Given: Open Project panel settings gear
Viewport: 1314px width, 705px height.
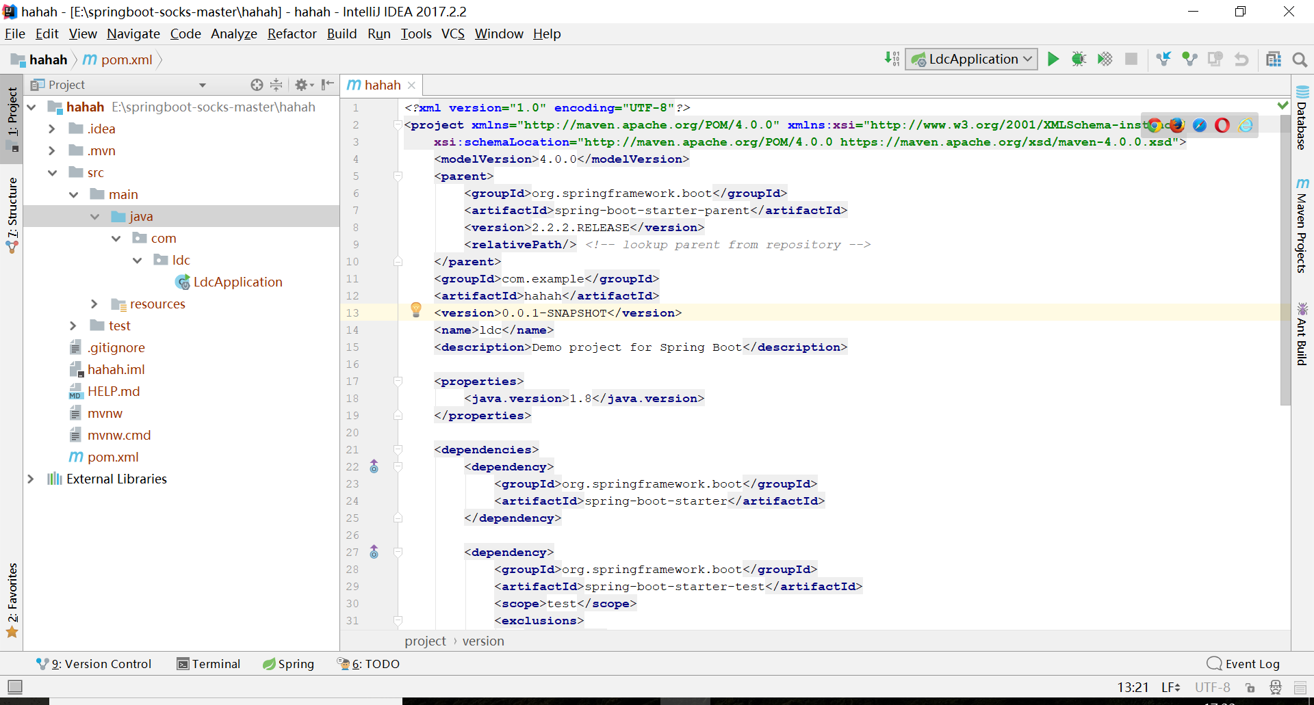Looking at the screenshot, I should pyautogui.click(x=304, y=85).
